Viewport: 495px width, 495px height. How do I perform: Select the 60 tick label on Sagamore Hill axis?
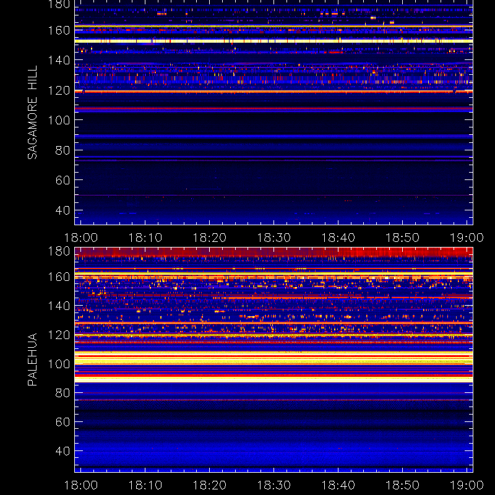tap(62, 180)
